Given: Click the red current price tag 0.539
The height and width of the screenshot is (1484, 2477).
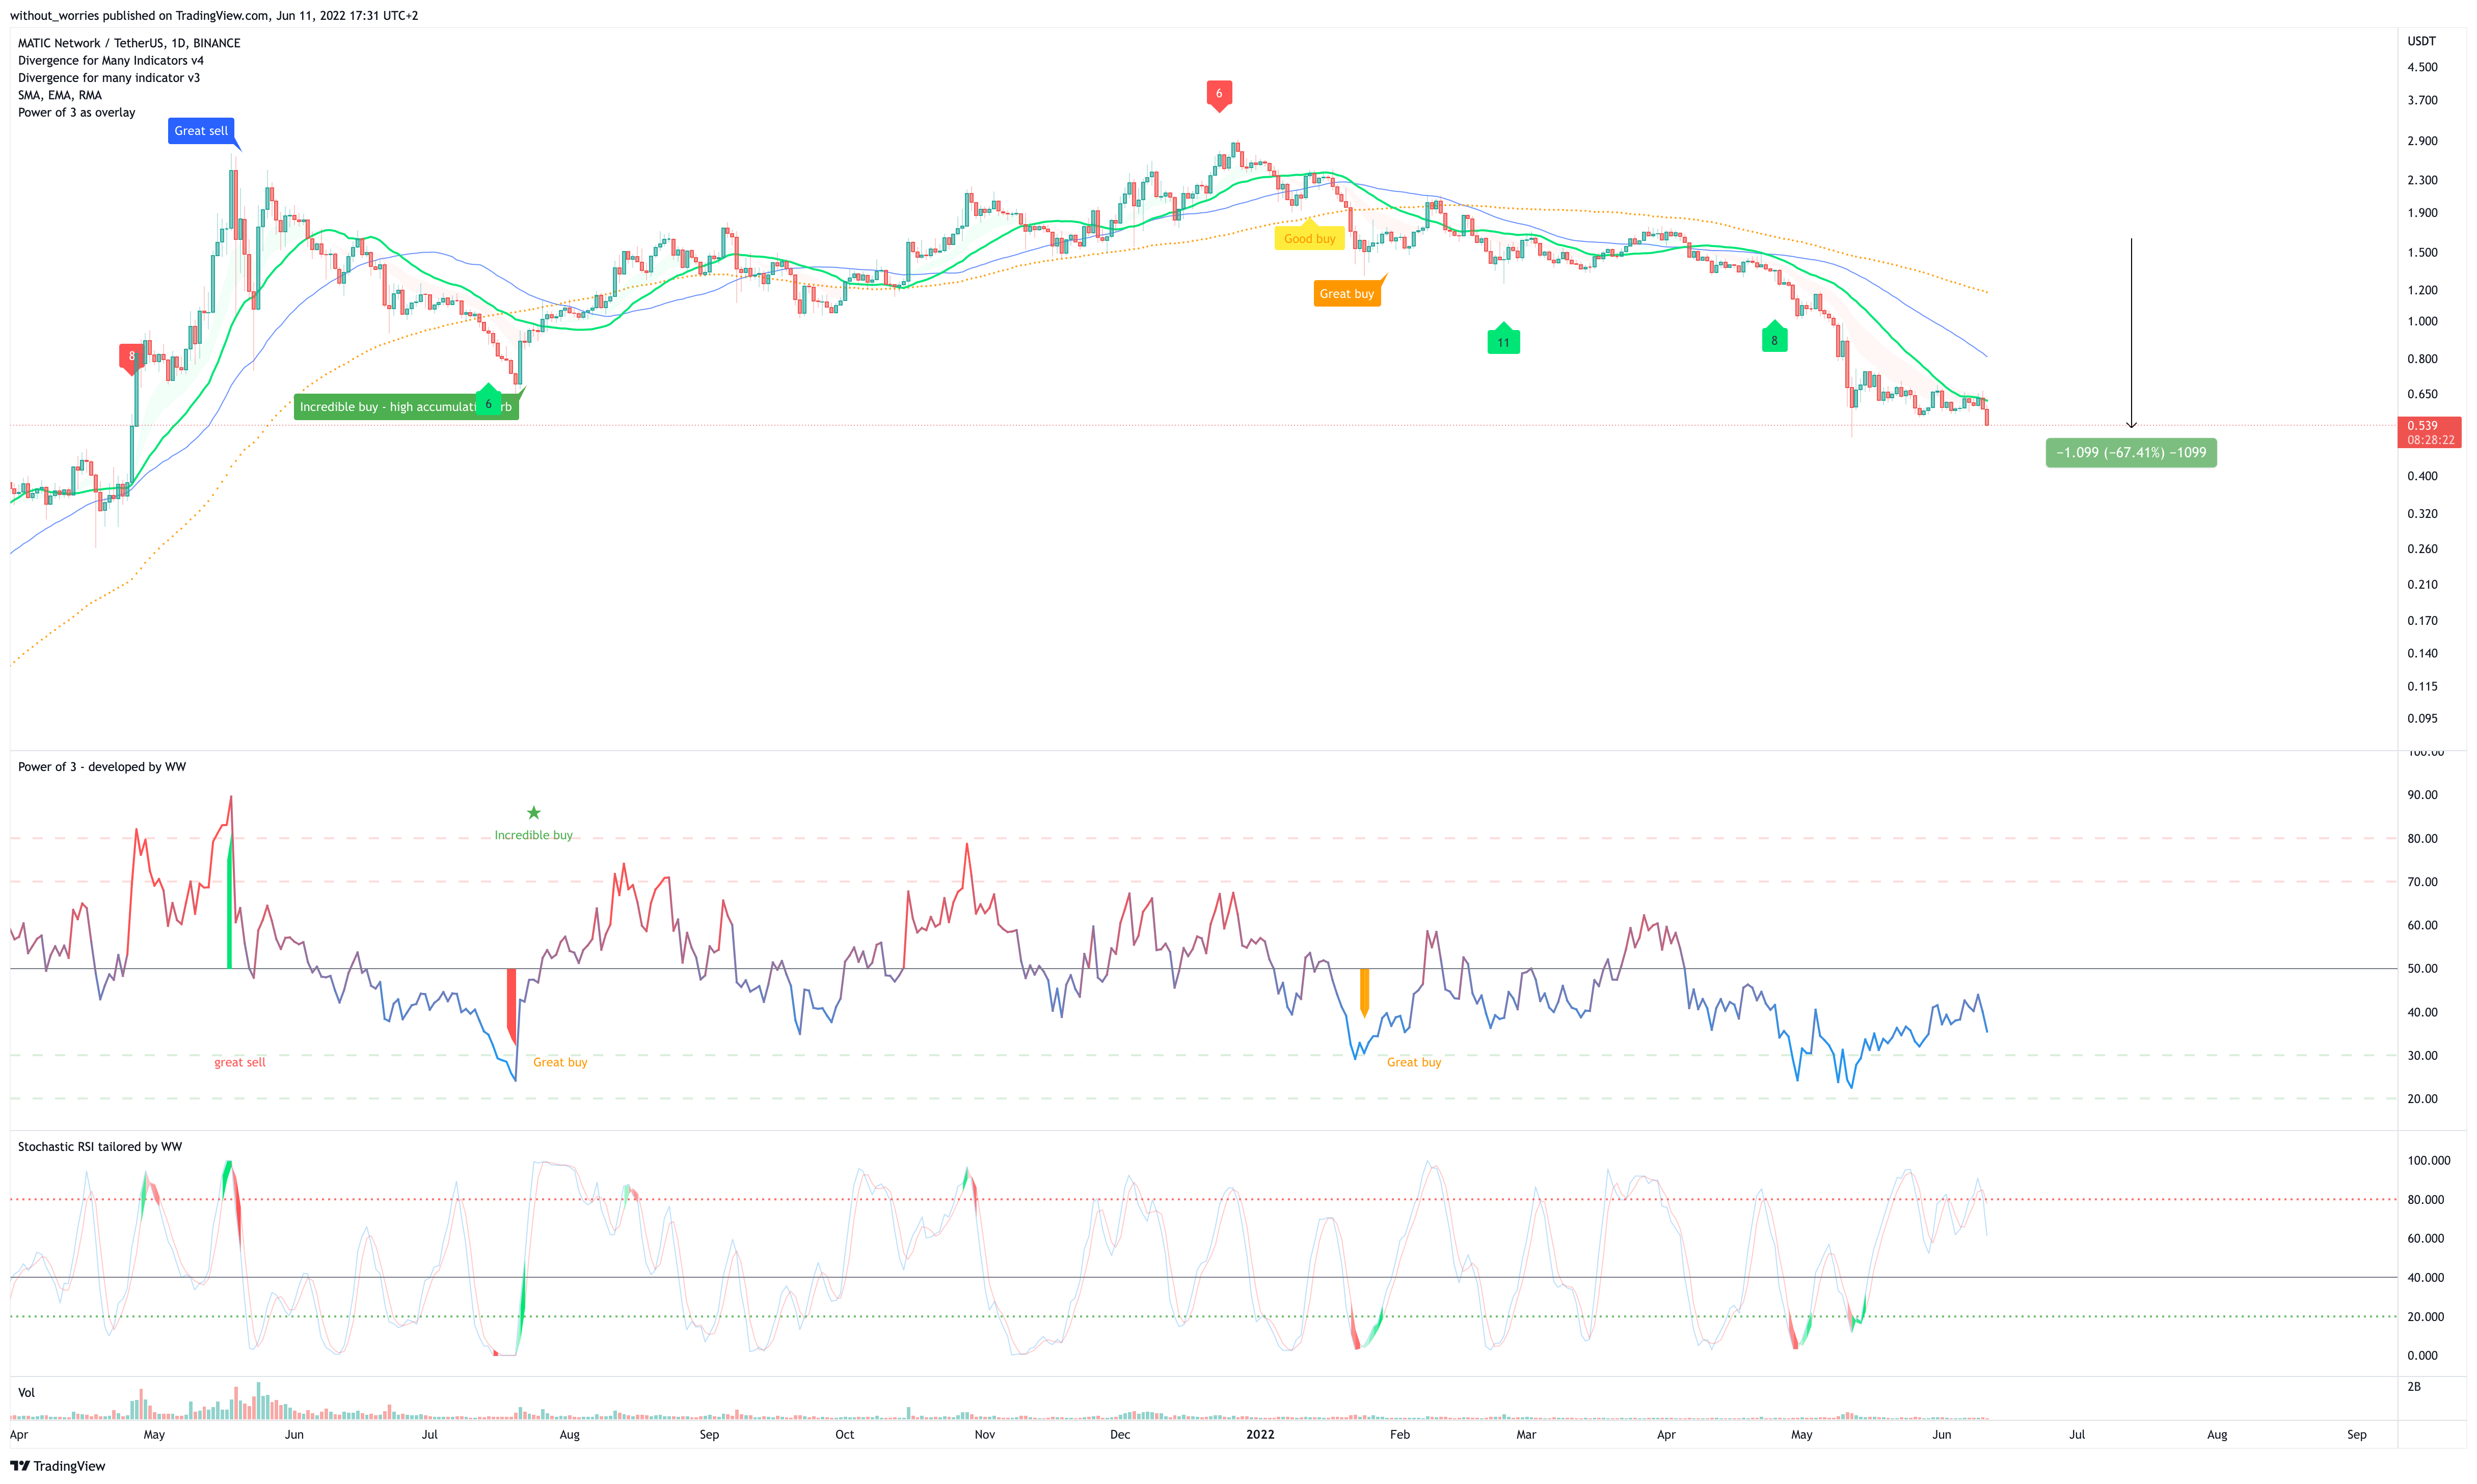Looking at the screenshot, I should click(x=2429, y=432).
